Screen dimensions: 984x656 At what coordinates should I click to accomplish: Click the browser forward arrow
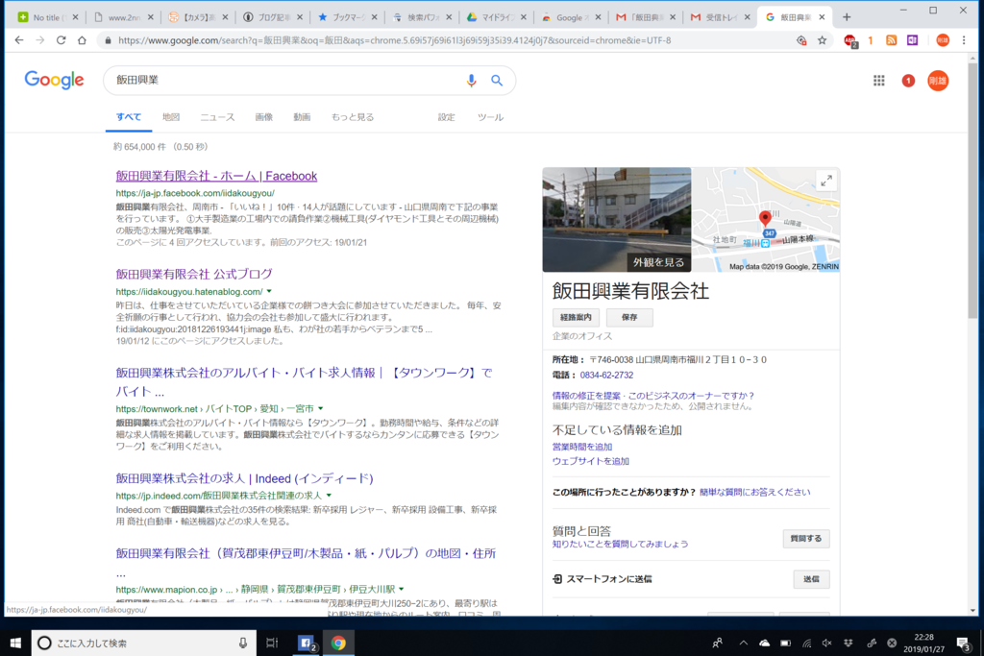click(x=40, y=40)
